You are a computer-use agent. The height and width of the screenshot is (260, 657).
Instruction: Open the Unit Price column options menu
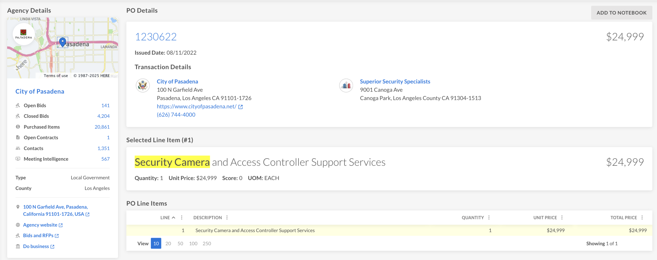click(562, 217)
